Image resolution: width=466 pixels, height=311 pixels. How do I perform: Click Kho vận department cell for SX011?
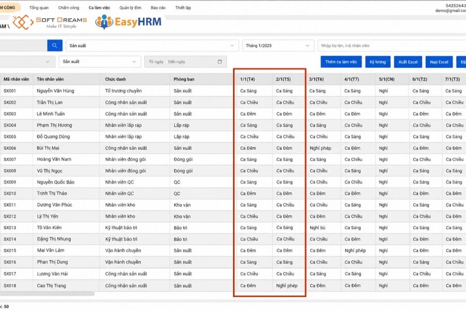[x=182, y=205]
